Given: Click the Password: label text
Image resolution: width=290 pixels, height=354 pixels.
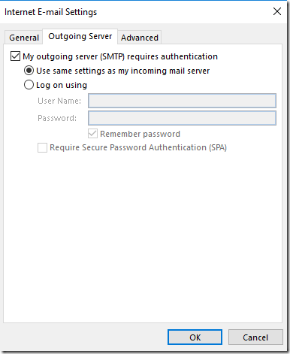Looking at the screenshot, I should [57, 118].
